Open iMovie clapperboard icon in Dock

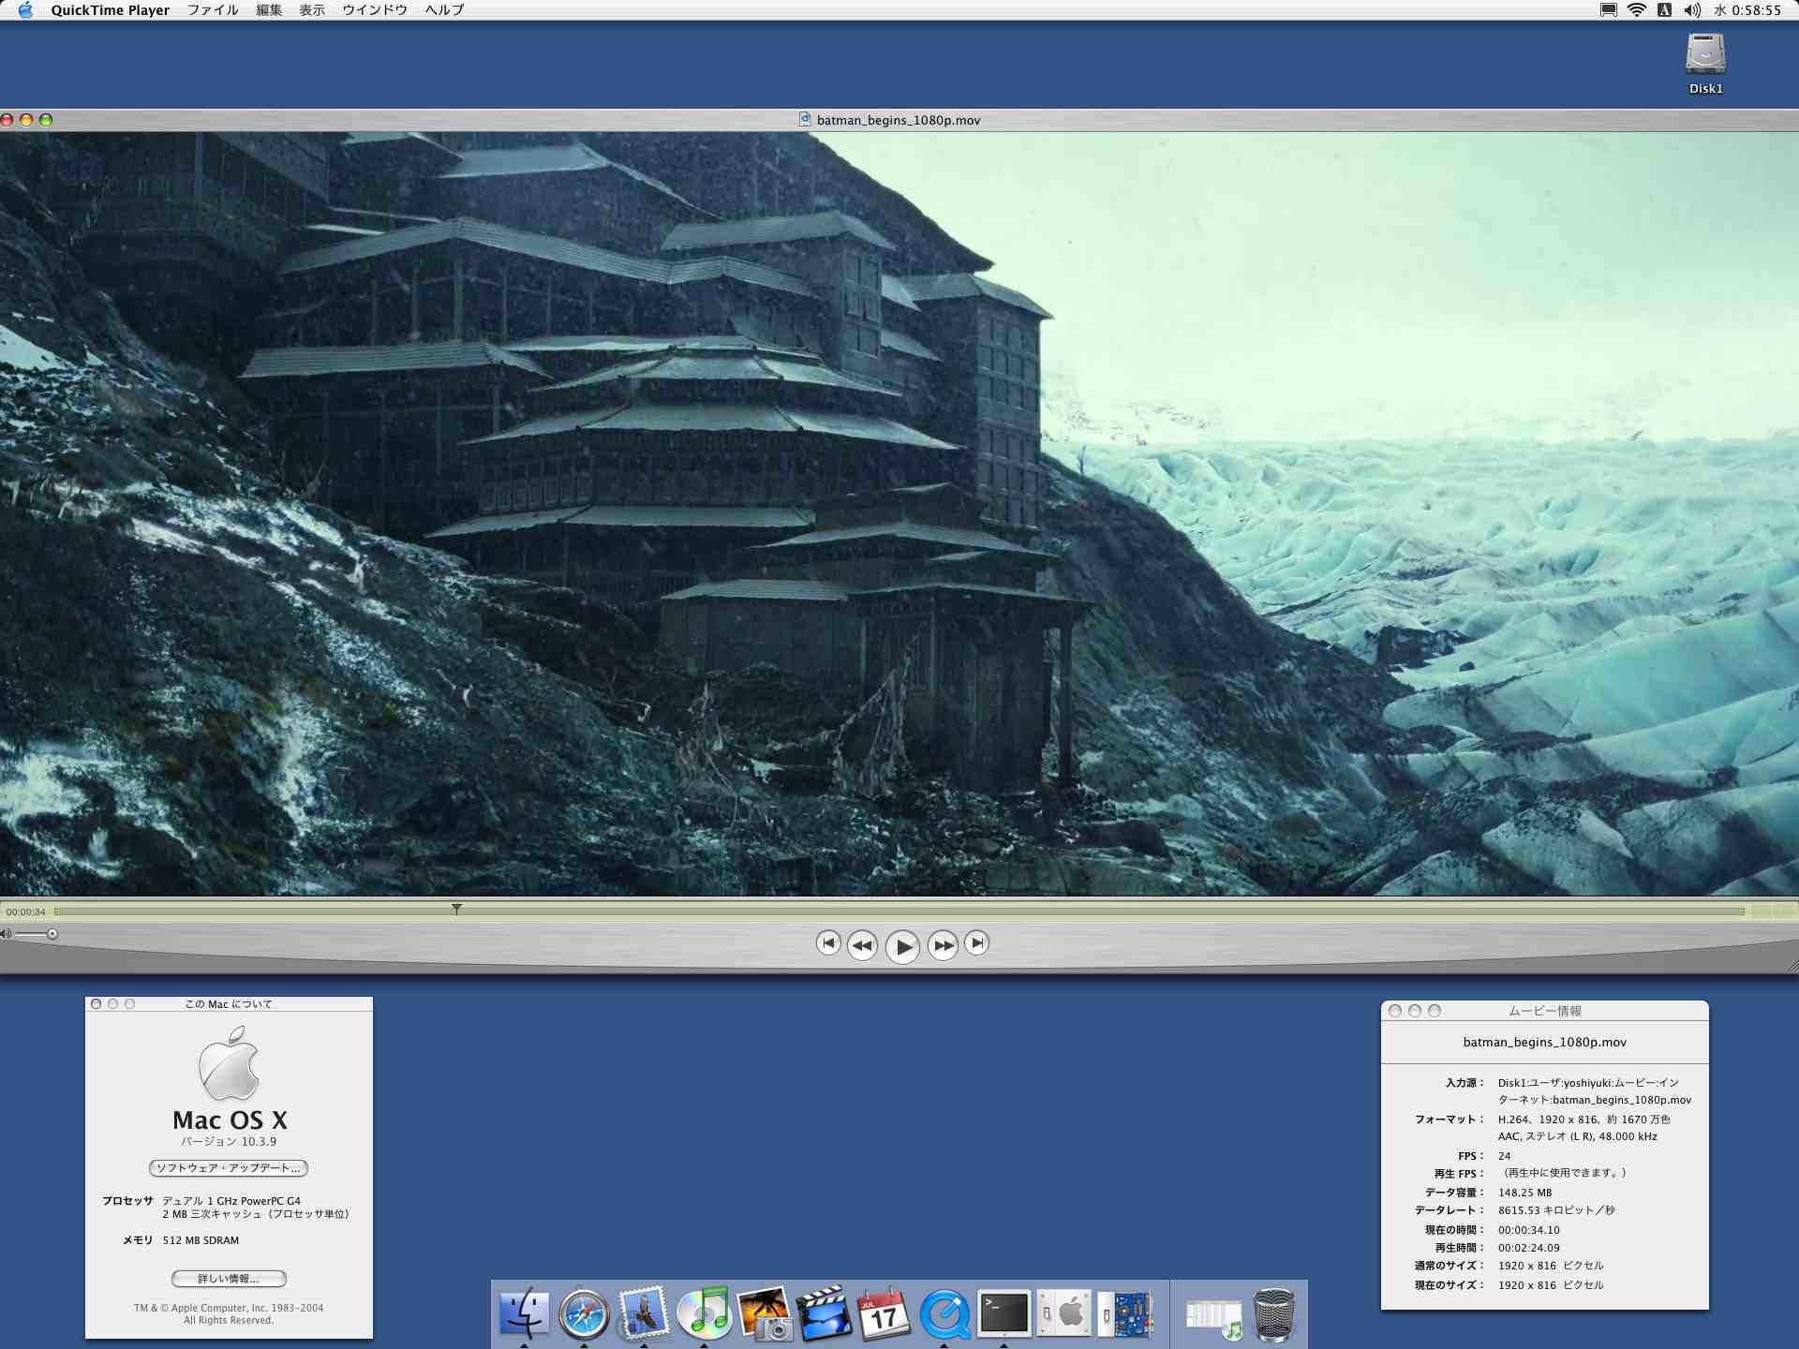(824, 1313)
